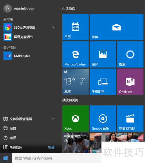
Task: Open the 中国全面放开二孩 news tile
Action: tap(75, 143)
